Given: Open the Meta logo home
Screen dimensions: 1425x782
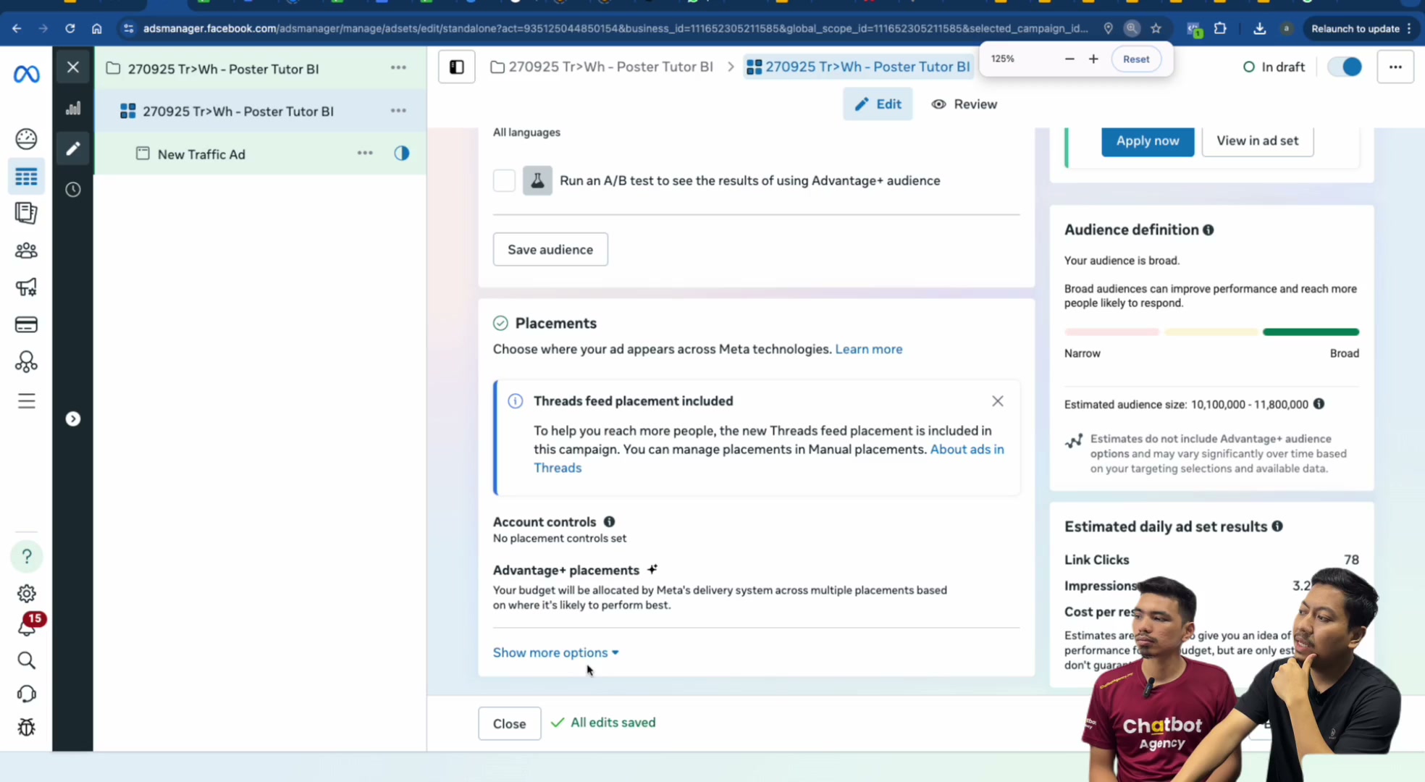Looking at the screenshot, I should [x=27, y=74].
